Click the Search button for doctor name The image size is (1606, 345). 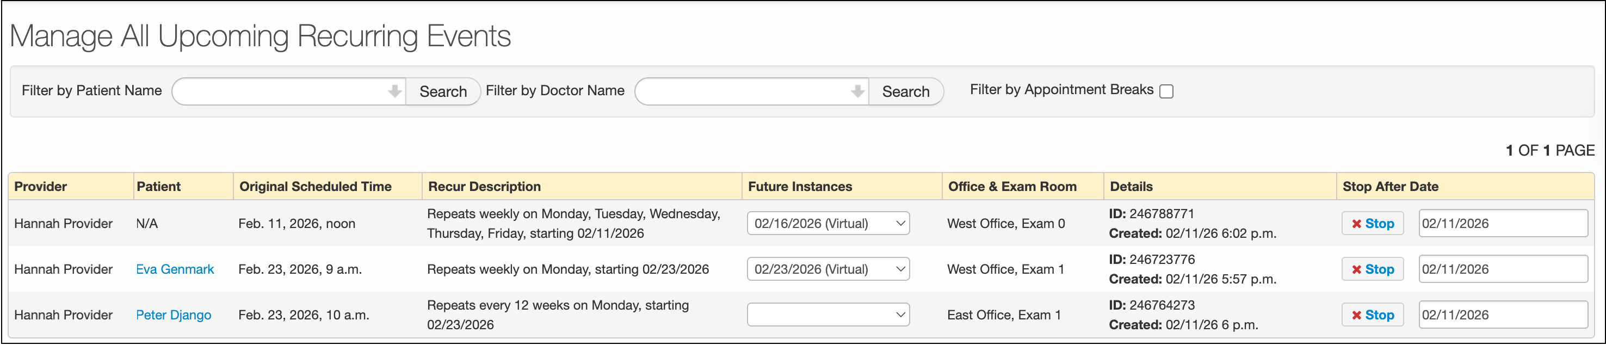905,92
